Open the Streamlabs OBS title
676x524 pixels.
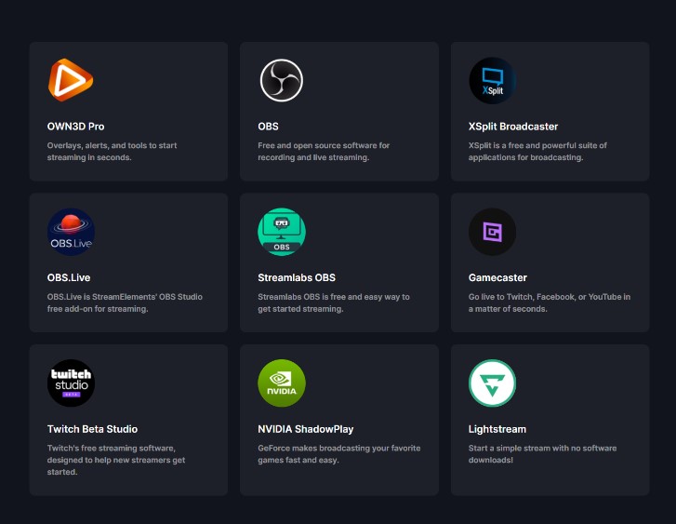tap(297, 277)
